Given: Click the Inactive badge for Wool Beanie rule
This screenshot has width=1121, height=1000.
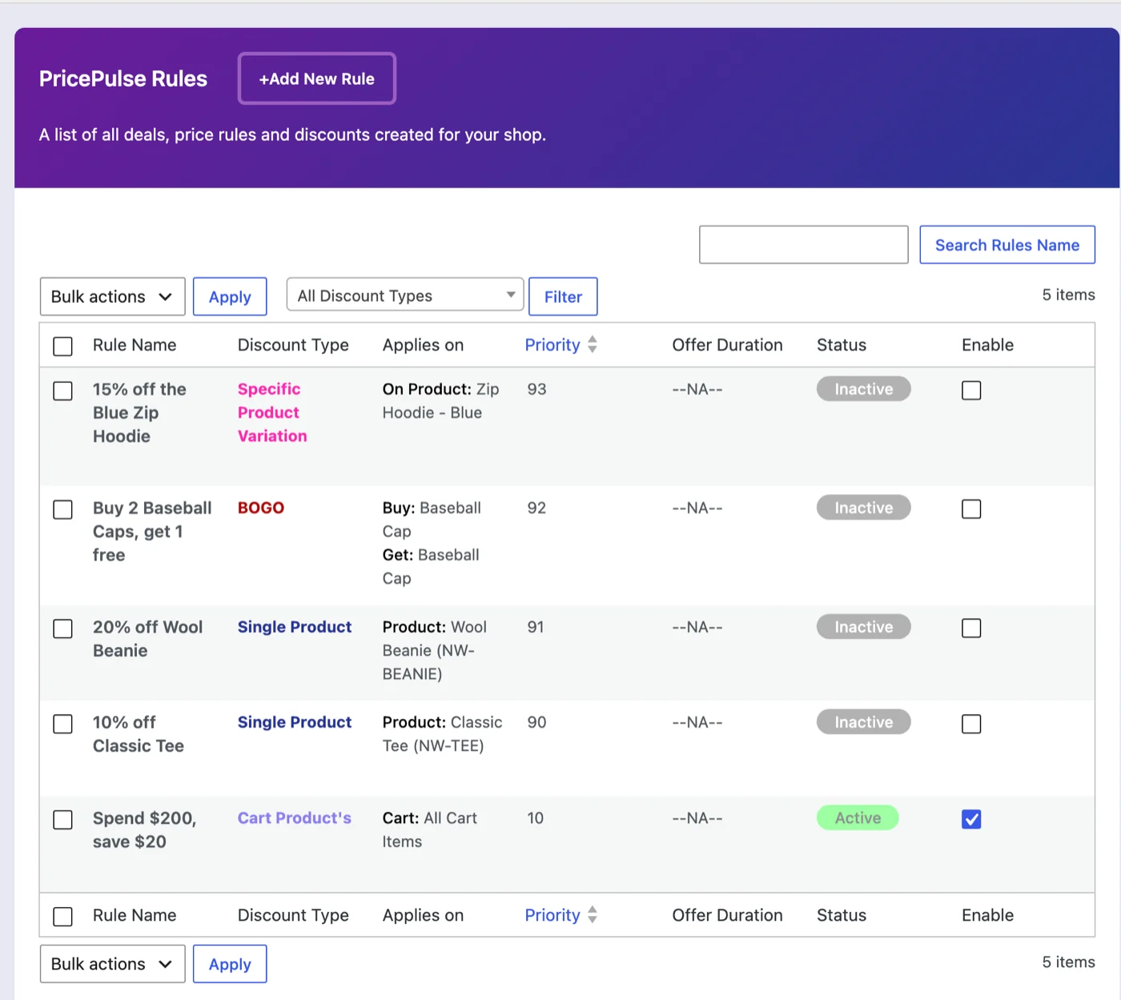Looking at the screenshot, I should tap(863, 627).
